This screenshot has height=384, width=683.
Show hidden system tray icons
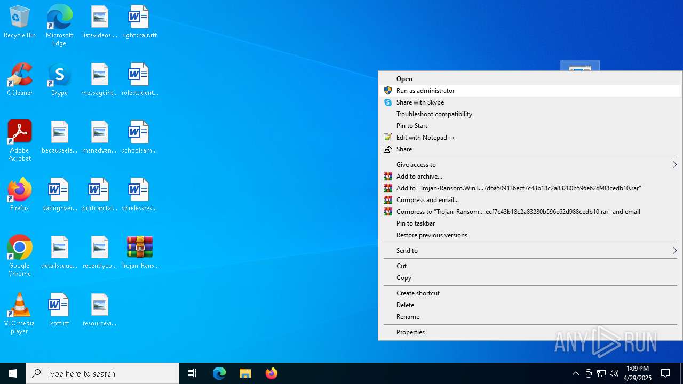click(x=575, y=373)
